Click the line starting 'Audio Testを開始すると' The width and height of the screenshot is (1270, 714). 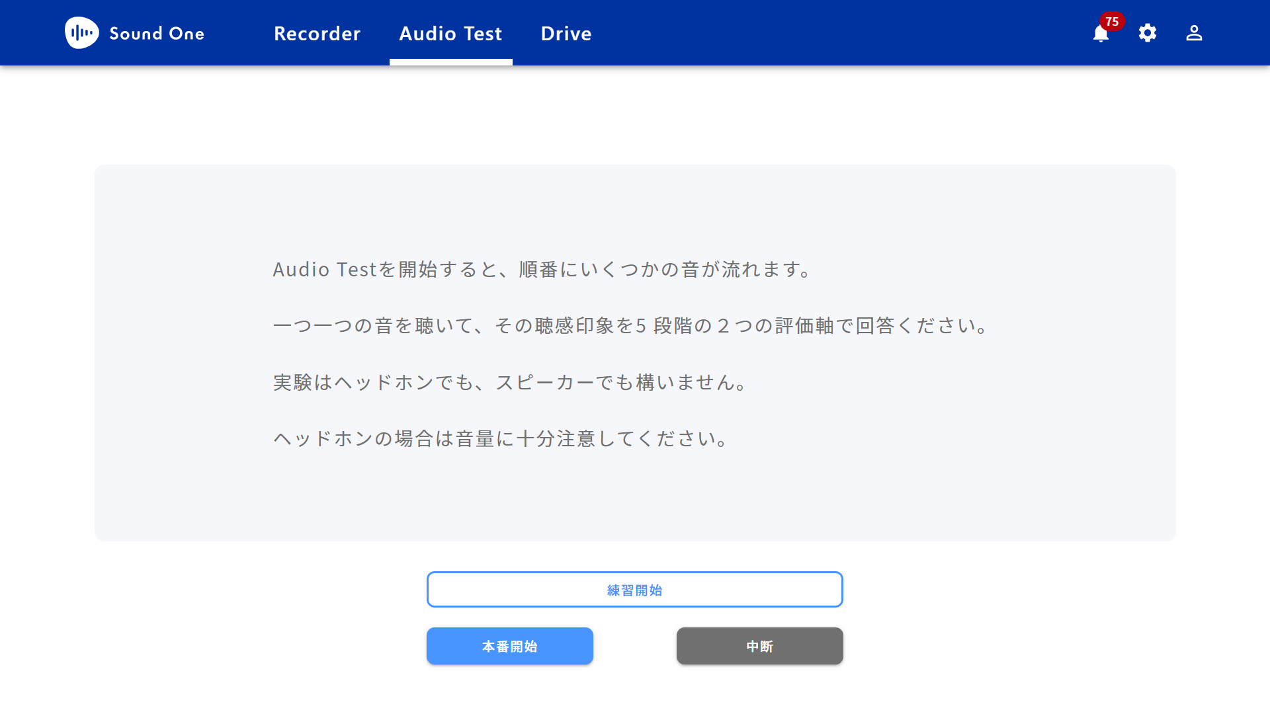click(x=542, y=269)
